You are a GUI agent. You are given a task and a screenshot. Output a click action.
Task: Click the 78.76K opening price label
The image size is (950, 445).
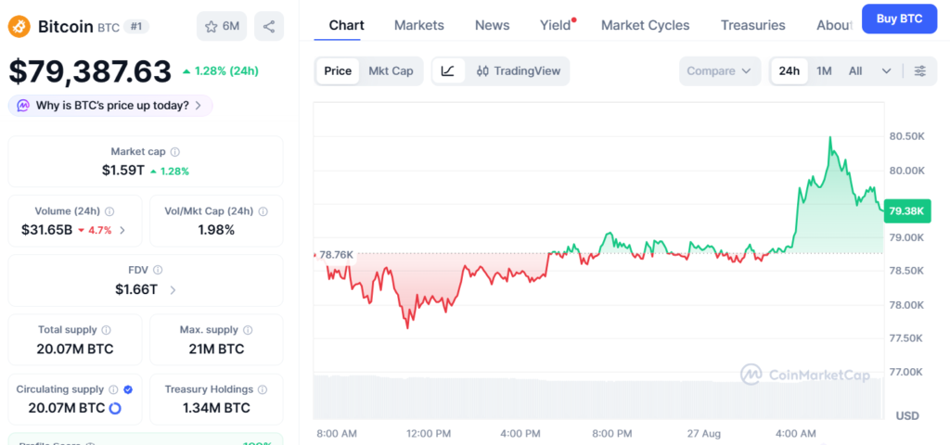tap(336, 255)
